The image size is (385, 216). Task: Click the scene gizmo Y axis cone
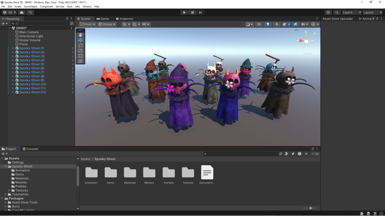click(x=306, y=35)
